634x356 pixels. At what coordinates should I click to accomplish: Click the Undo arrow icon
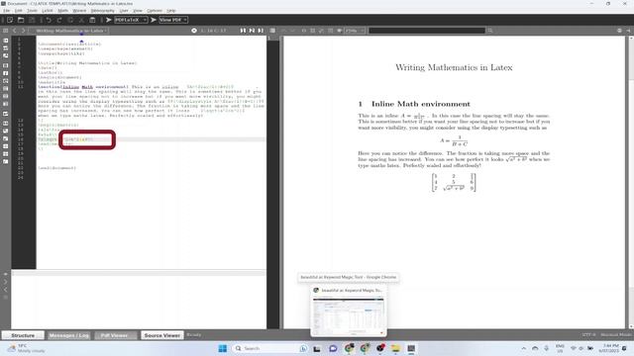point(49,20)
